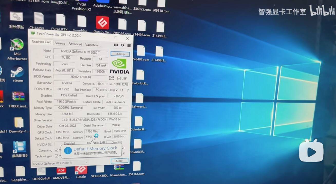Click the NVIDIA logo in GPU-Z

coord(120,66)
